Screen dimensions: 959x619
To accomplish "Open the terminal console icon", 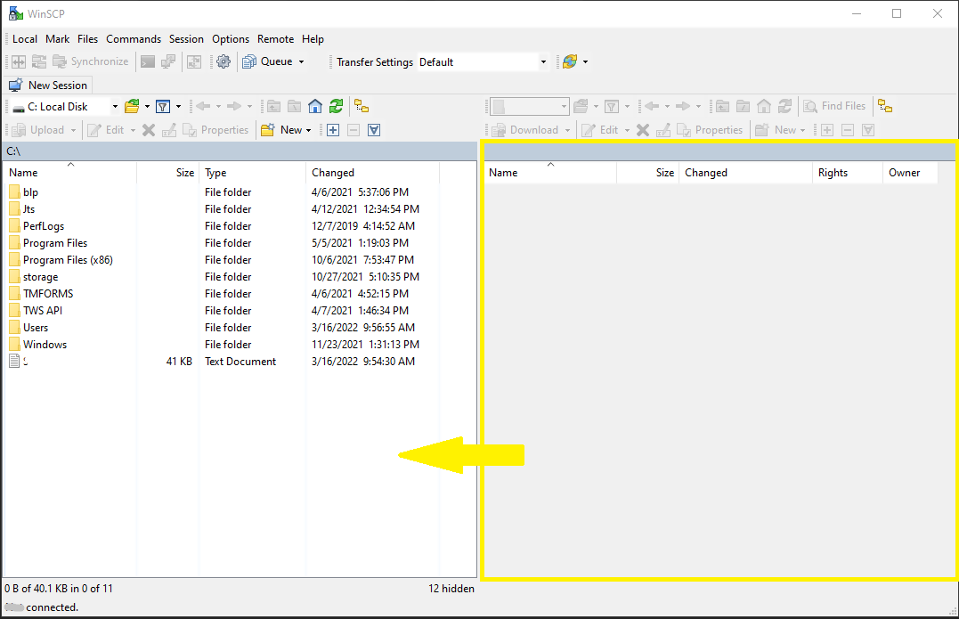I will [x=148, y=61].
